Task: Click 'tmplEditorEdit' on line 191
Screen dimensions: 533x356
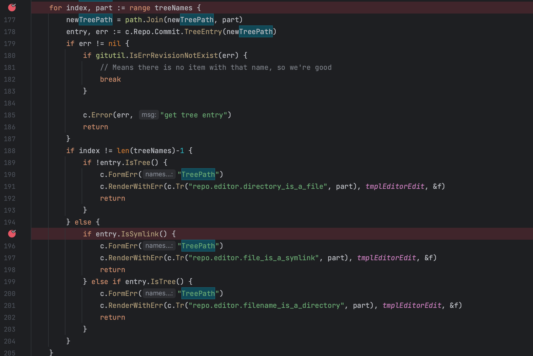Action: click(395, 186)
